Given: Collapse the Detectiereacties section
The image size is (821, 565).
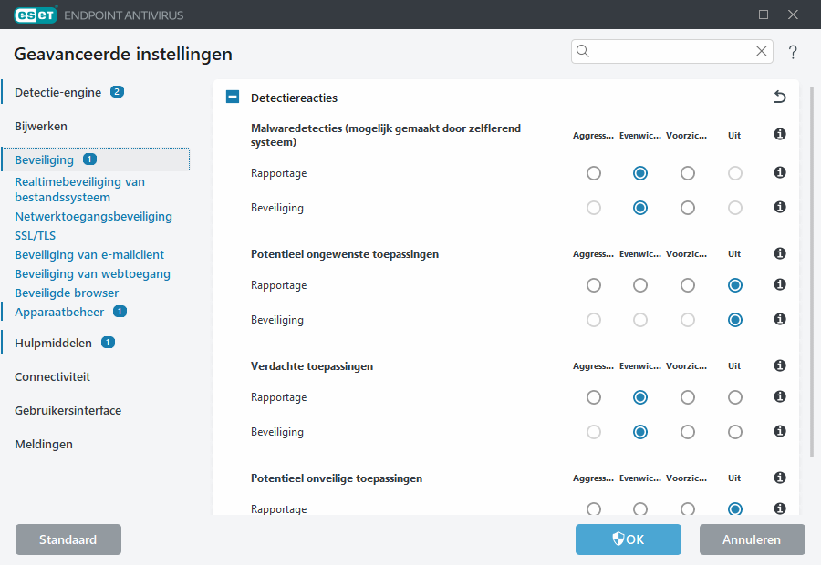Looking at the screenshot, I should 233,97.
